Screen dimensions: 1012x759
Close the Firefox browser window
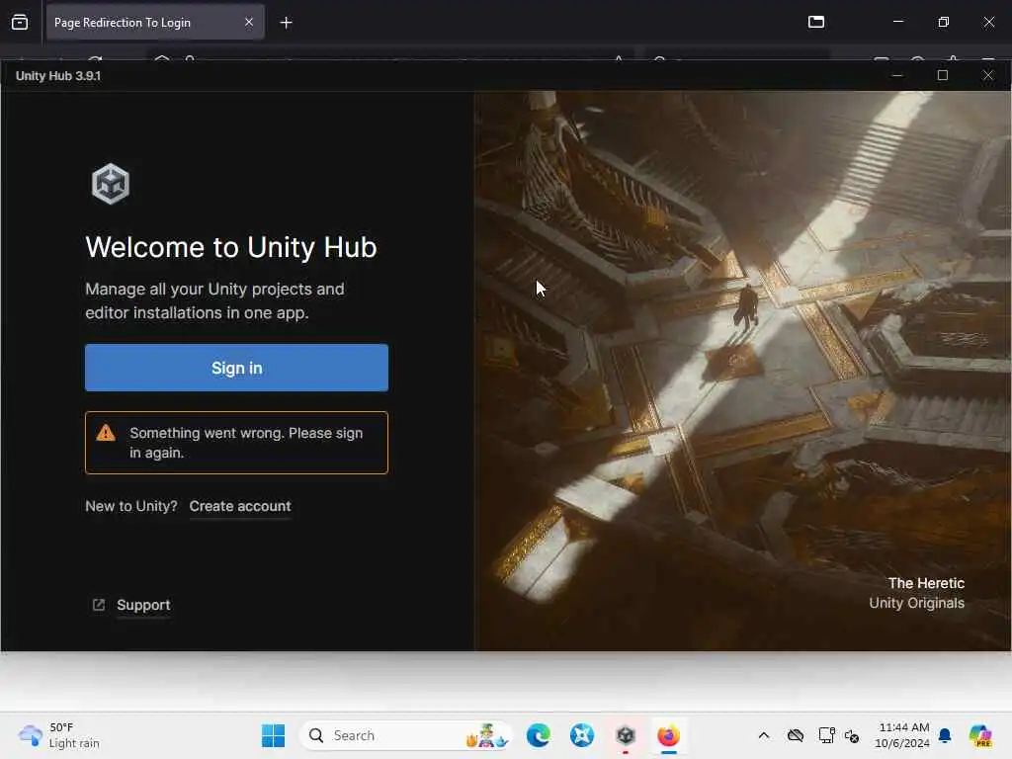tap(988, 22)
